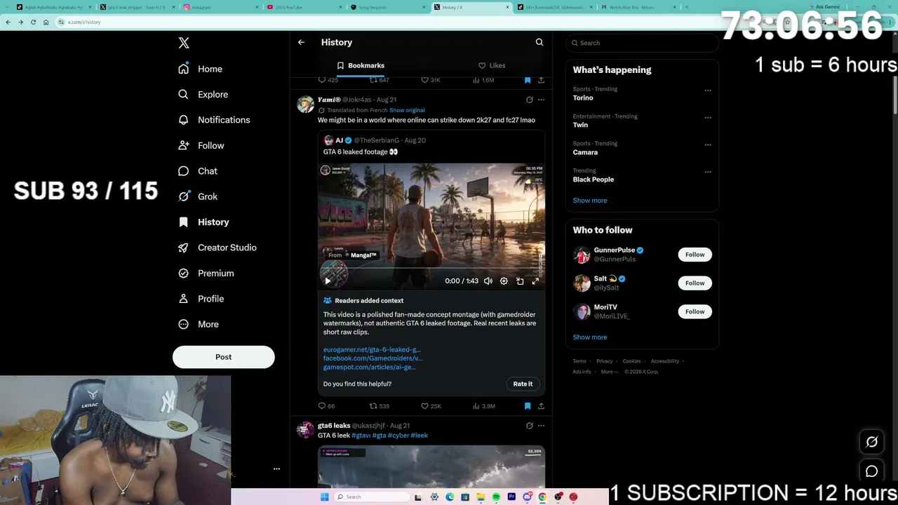The height and width of the screenshot is (505, 898).
Task: Show more accounts in Who to follow
Action: point(590,337)
